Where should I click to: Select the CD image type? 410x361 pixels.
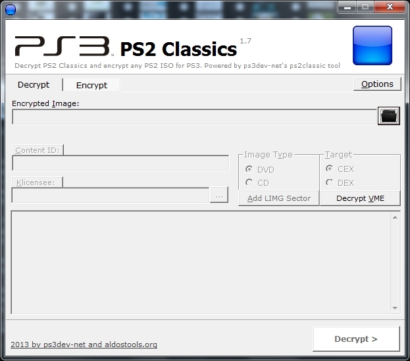249,182
